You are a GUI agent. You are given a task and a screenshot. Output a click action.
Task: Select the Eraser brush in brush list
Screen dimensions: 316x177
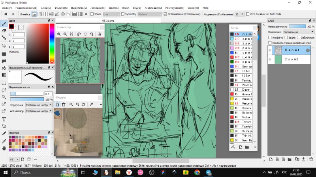coord(241,90)
